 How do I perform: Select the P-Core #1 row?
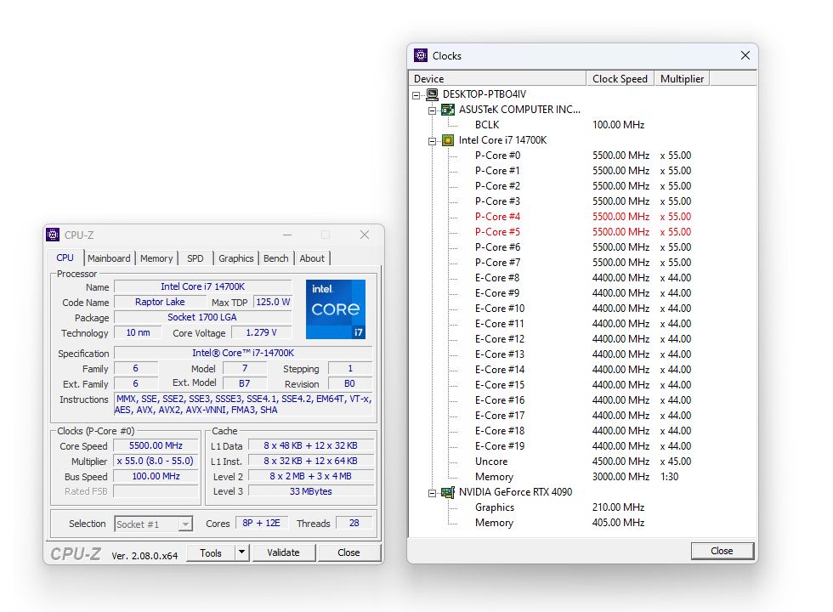(x=583, y=171)
